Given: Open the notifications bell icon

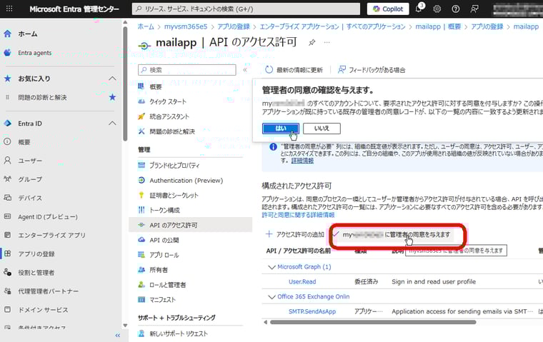Looking at the screenshot, I should pyautogui.click(x=419, y=9).
